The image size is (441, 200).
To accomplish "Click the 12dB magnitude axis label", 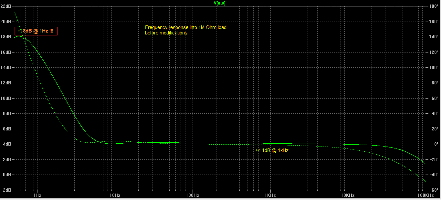I will pyautogui.click(x=5, y=83).
